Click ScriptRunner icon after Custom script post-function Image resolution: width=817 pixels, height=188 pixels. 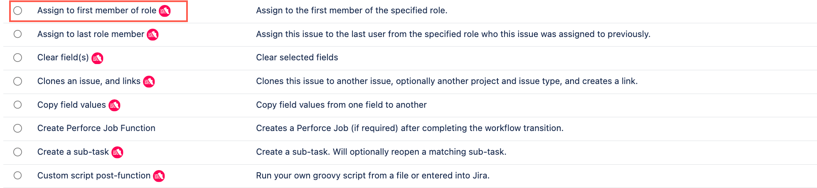pos(159,176)
